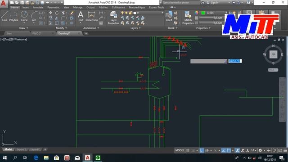This screenshot has height=162, width=288.
Task: Open the Annotate ribbon tab
Action: (x=38, y=7)
